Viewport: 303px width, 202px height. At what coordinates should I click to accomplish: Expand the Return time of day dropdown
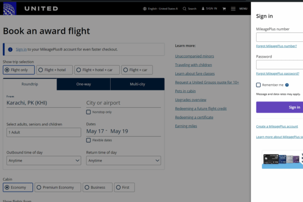pyautogui.click(x=123, y=161)
